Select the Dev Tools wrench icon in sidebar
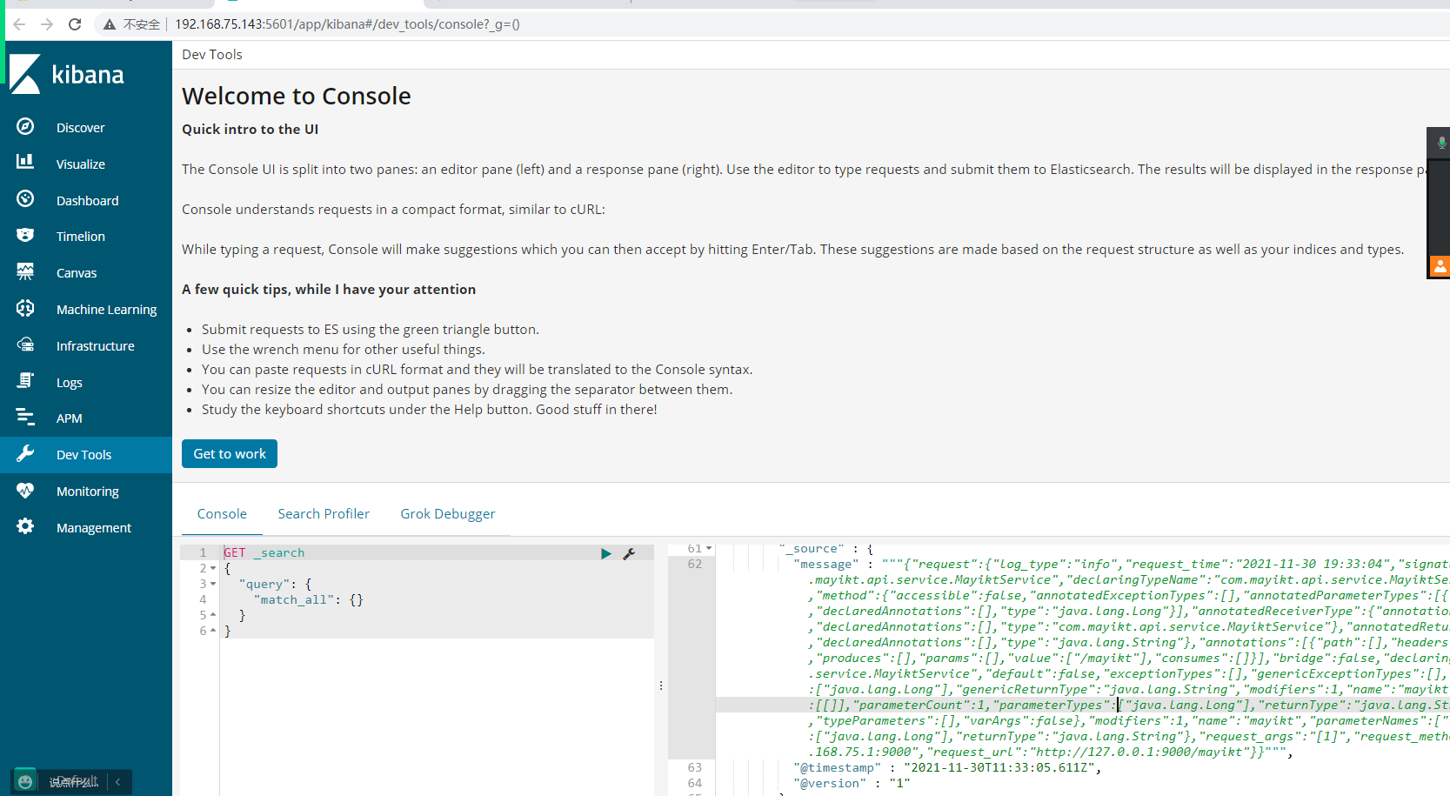The width and height of the screenshot is (1450, 796). click(x=25, y=454)
